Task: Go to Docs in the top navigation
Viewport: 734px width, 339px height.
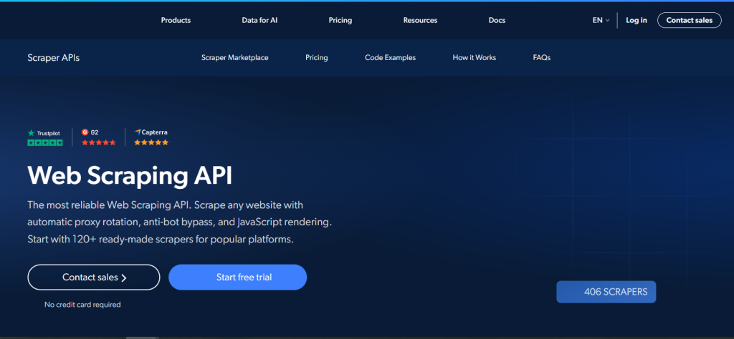Action: (x=497, y=20)
